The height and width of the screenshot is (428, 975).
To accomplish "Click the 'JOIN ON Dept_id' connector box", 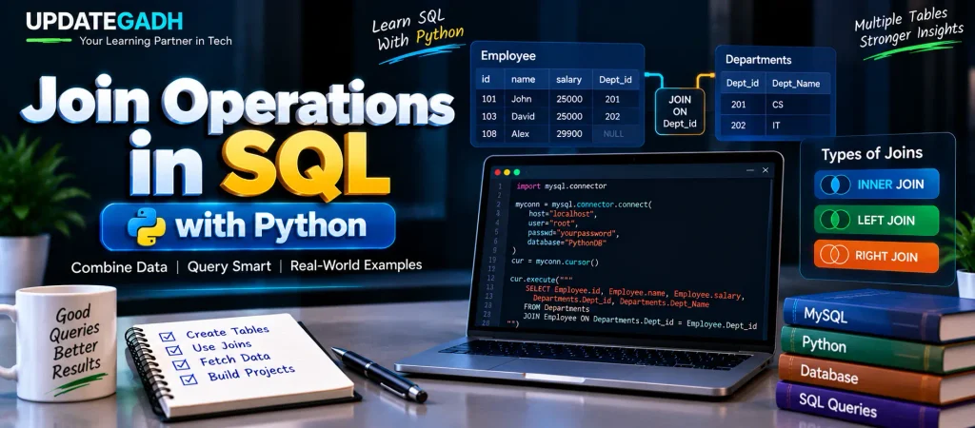I will pos(680,111).
